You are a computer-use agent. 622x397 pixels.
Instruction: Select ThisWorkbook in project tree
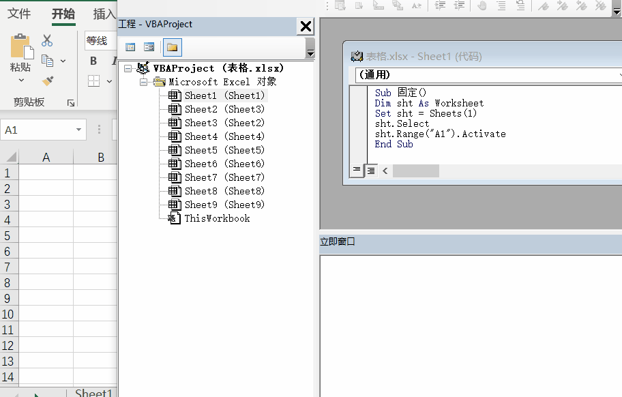(217, 218)
